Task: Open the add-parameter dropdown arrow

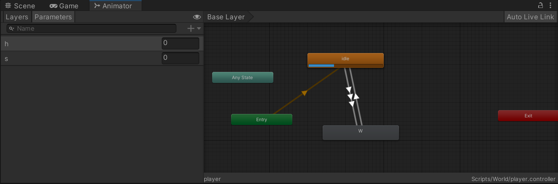Action: point(199,28)
